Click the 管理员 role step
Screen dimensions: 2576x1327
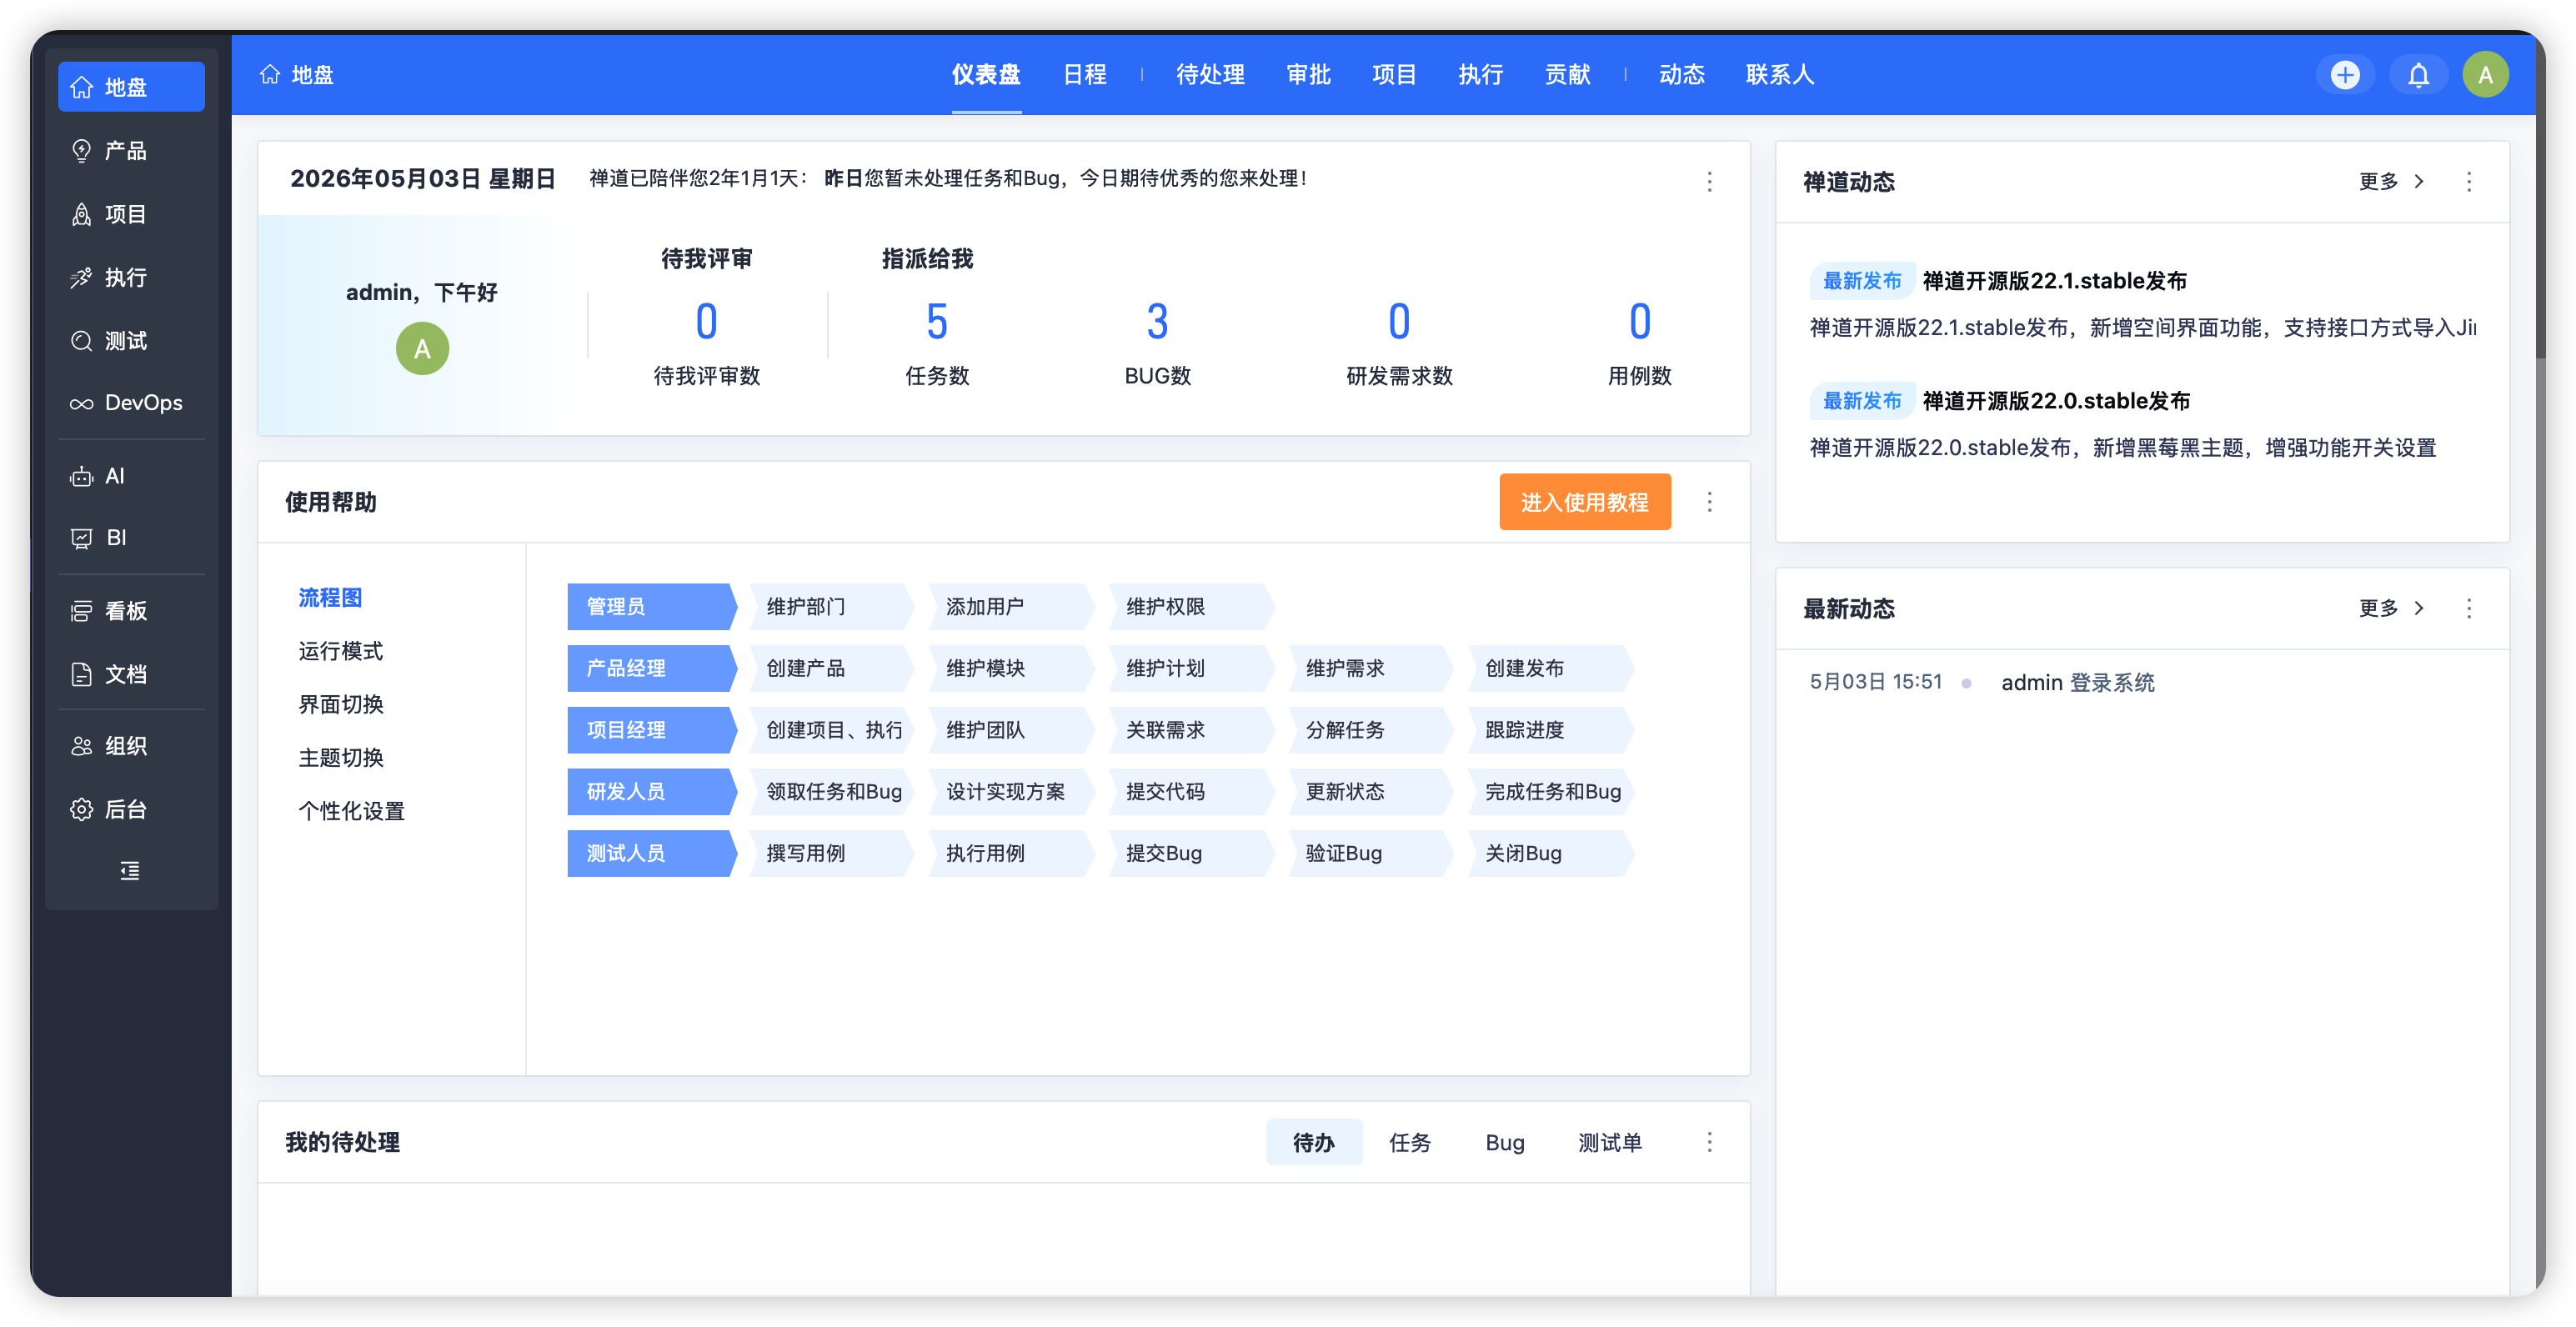(651, 607)
